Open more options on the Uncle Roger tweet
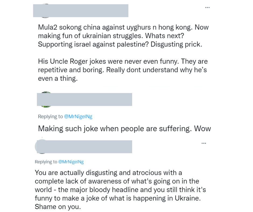Viewport: 253px width, 212px height. 207,8
